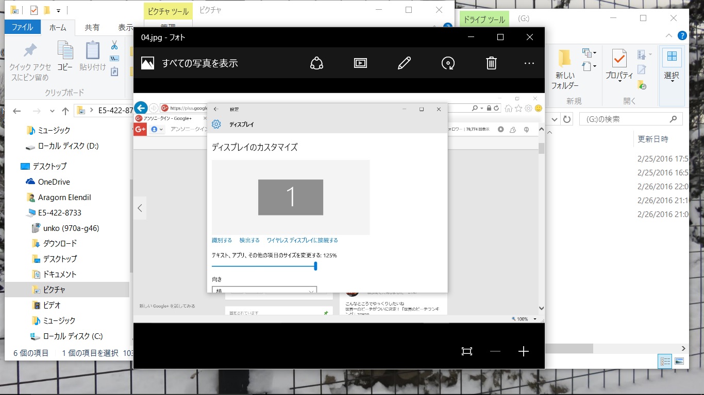The image size is (704, 395).
Task: Go to previous photo with left arrow
Action: tap(140, 208)
